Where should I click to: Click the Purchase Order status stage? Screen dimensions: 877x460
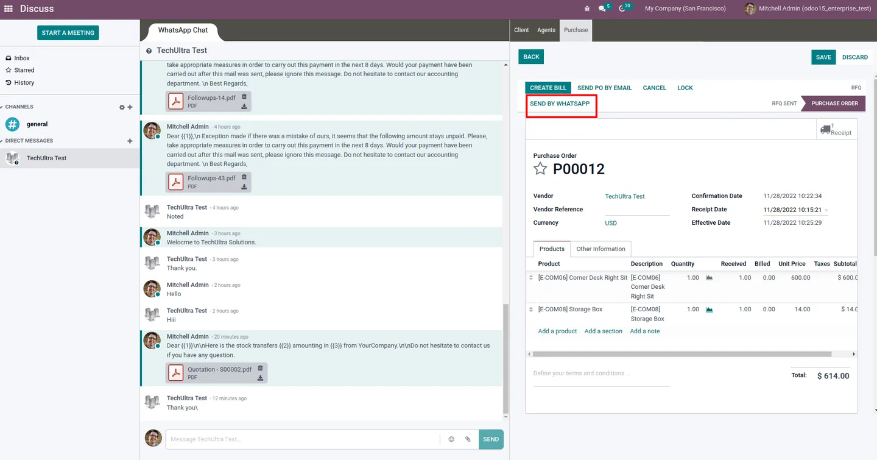(x=834, y=104)
